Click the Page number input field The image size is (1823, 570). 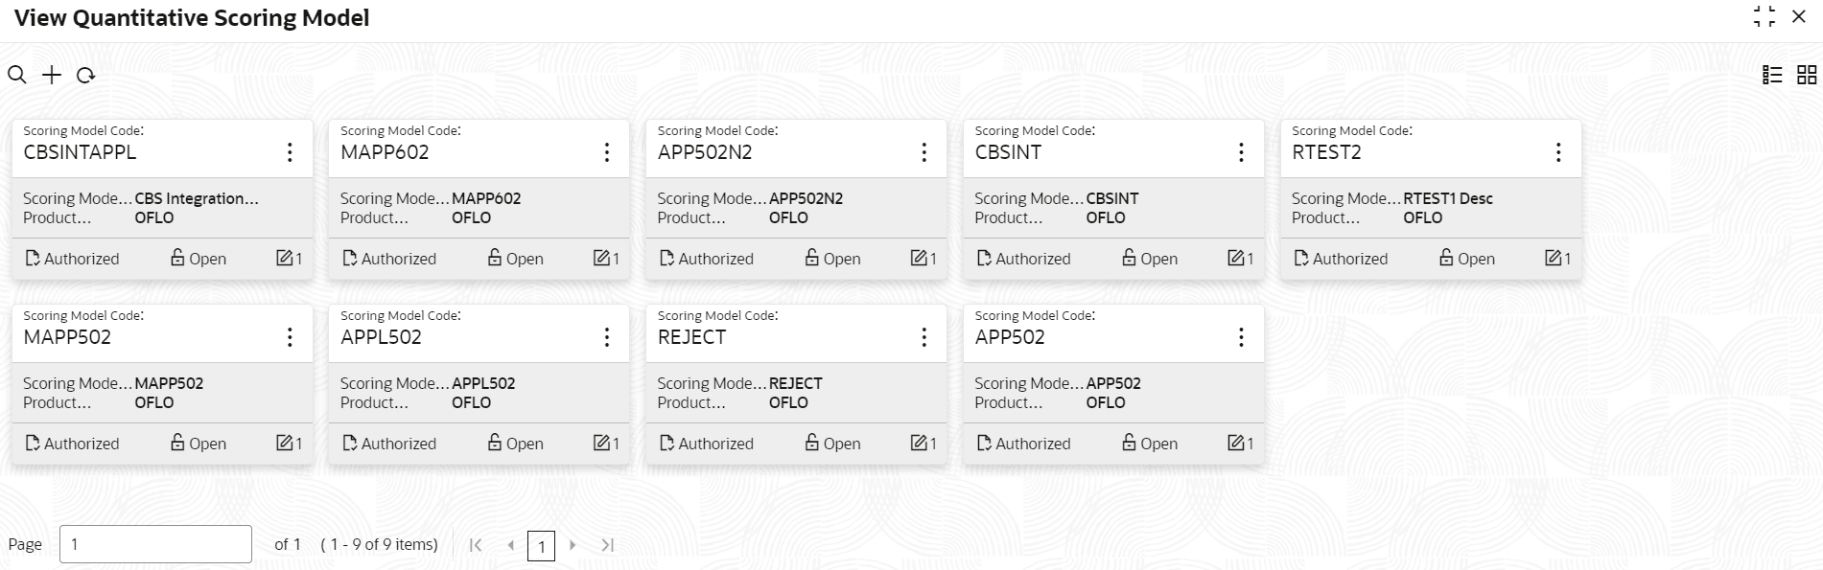pyautogui.click(x=155, y=544)
